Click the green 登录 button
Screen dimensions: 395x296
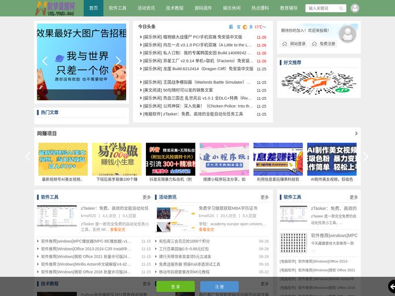click(176, 287)
